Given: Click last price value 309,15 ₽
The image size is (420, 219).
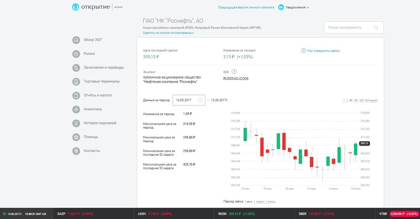Looking at the screenshot, I should click(151, 57).
